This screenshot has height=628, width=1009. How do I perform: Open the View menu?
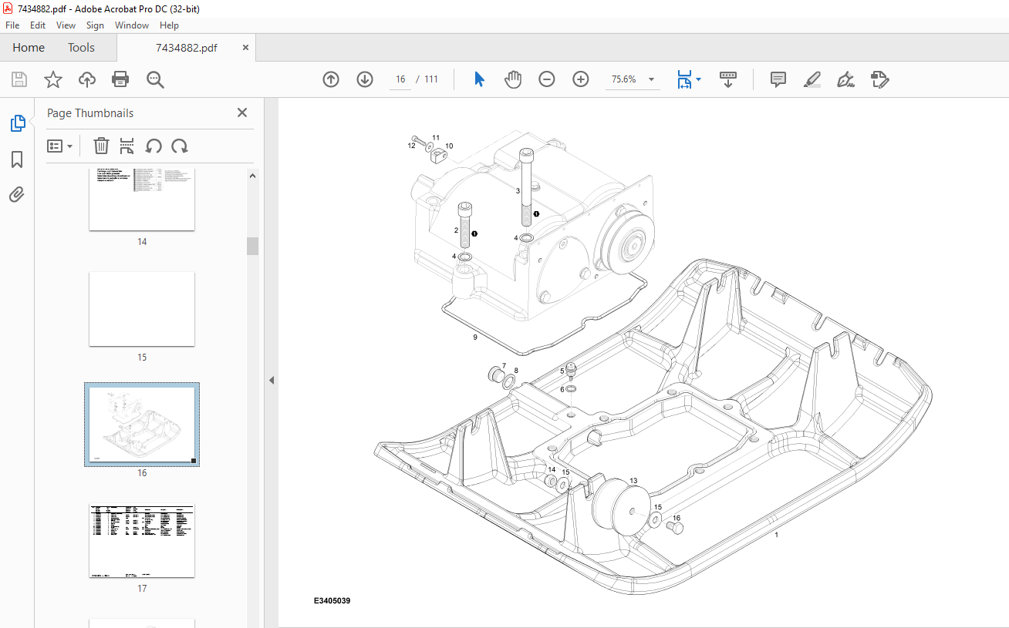[x=66, y=25]
